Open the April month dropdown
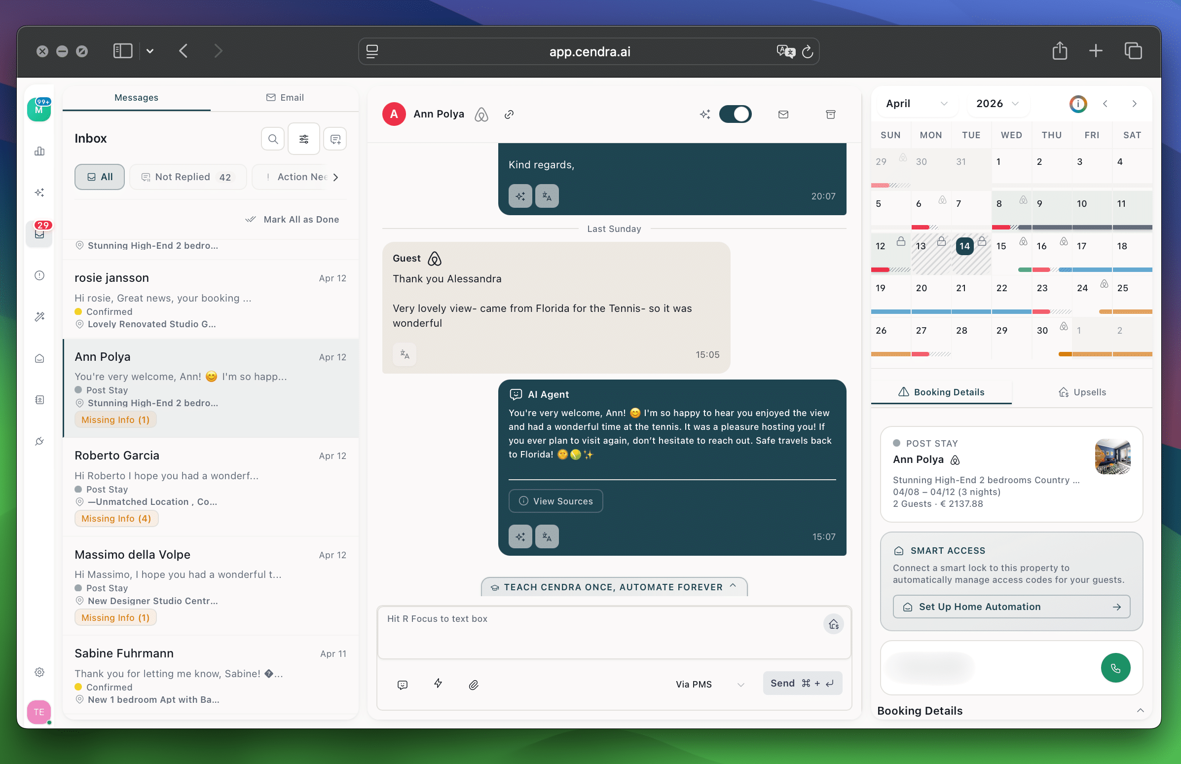This screenshot has width=1181, height=764. [x=916, y=104]
